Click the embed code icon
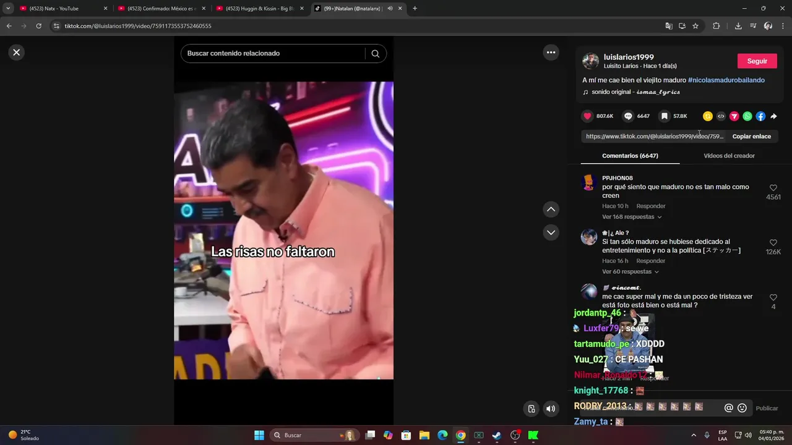 [x=721, y=116]
